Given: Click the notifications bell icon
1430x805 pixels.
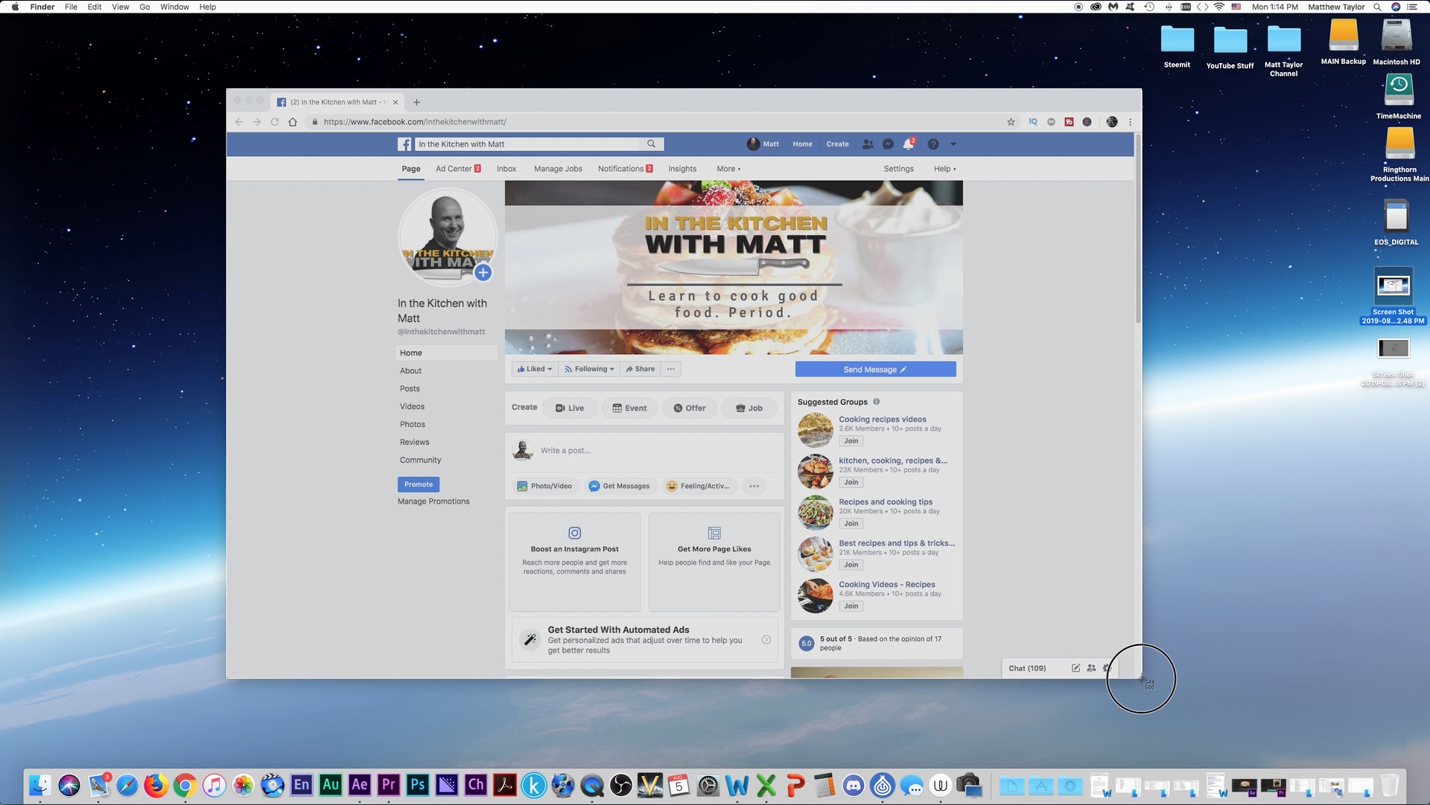Looking at the screenshot, I should coord(908,144).
